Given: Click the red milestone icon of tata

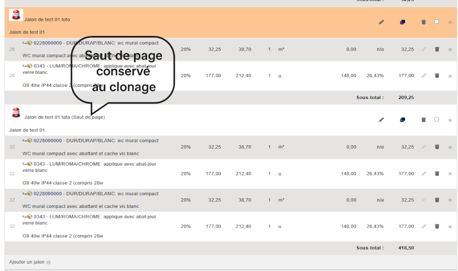Looking at the screenshot, I should click(x=16, y=113).
